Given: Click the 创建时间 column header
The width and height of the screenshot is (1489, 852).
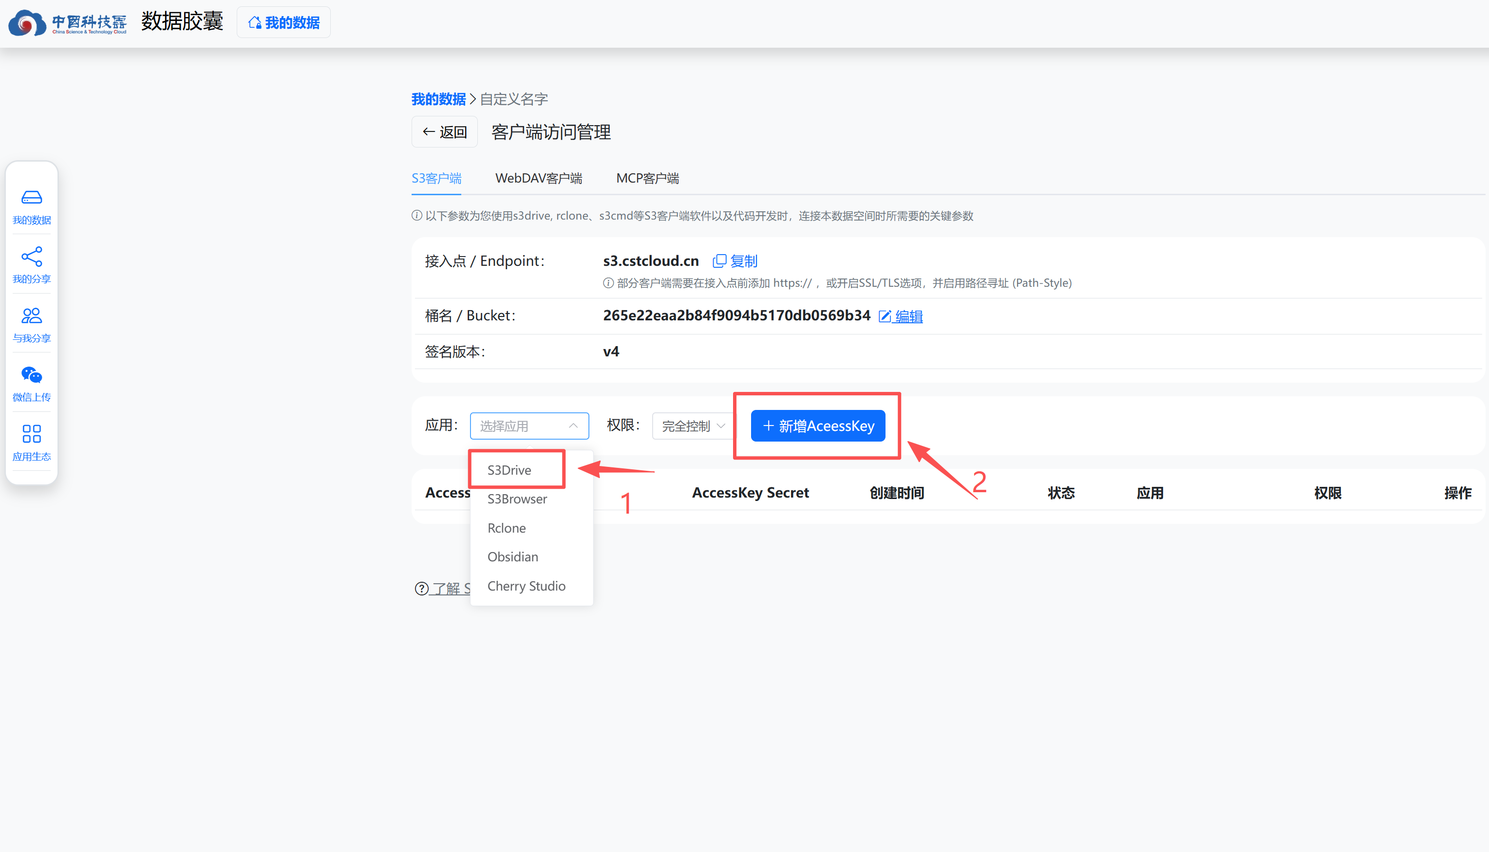Looking at the screenshot, I should click(x=897, y=493).
